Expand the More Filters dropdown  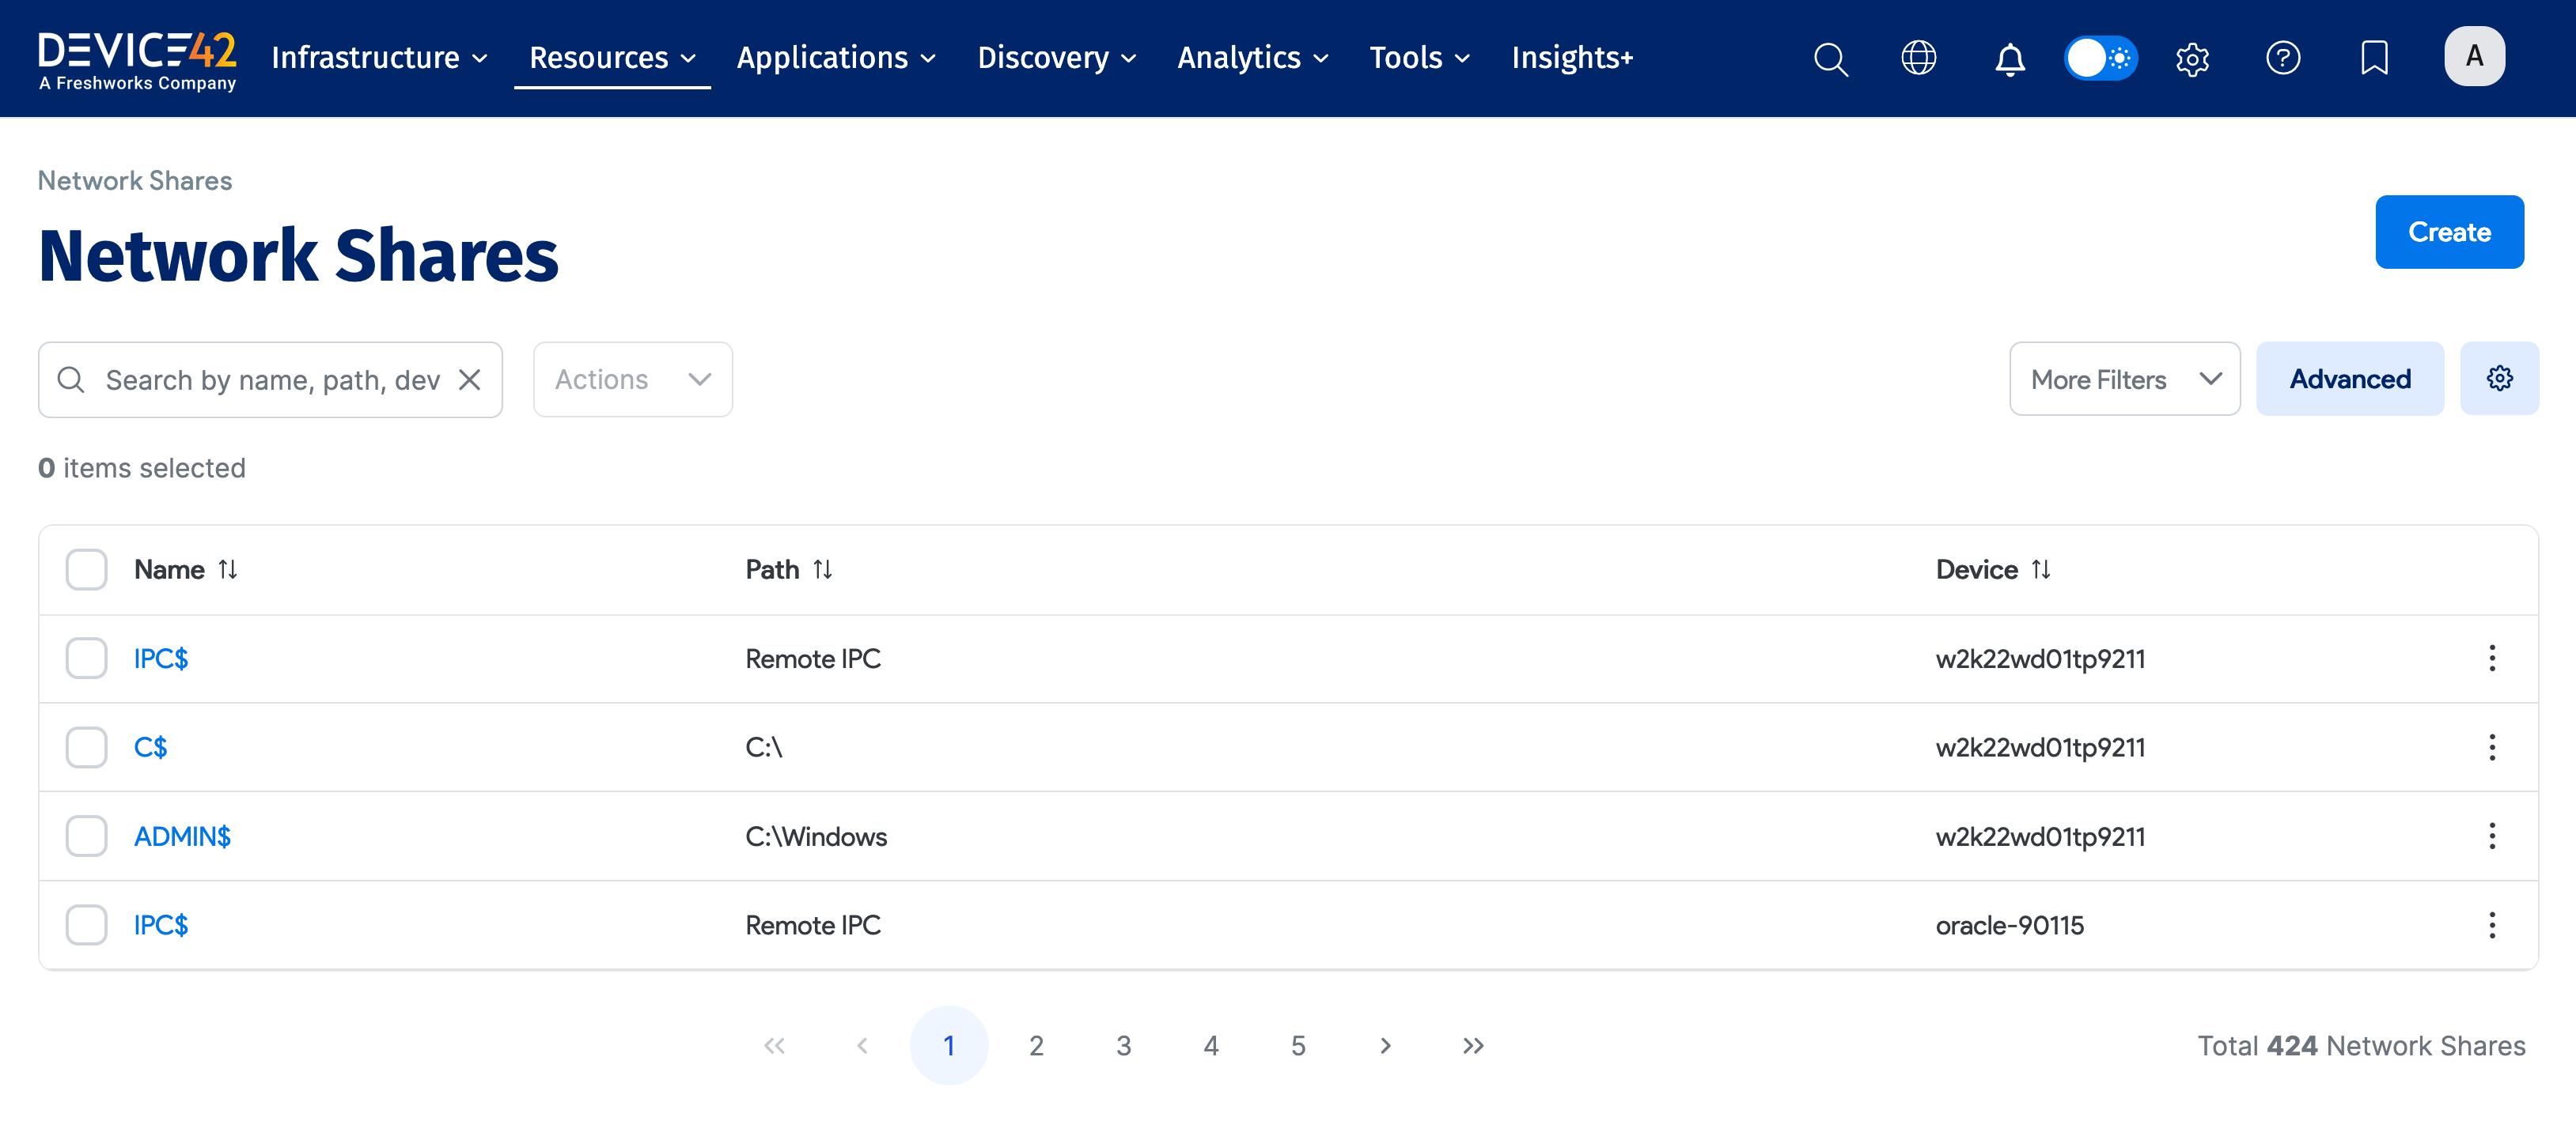(x=2124, y=379)
